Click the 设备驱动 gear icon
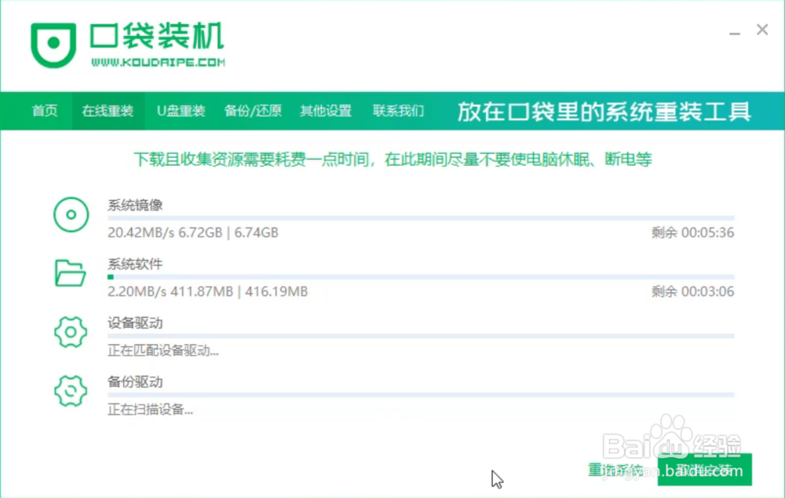 tap(71, 332)
